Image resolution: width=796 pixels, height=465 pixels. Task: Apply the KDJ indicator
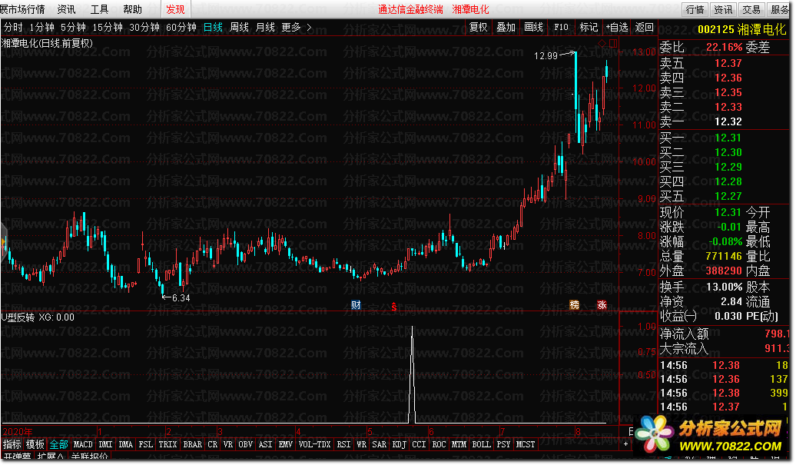(400, 445)
